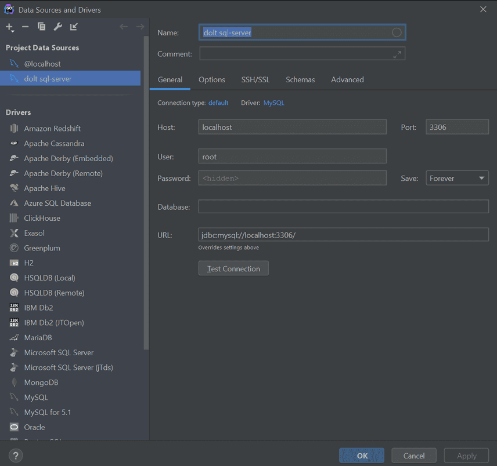Click the Cancel button
The width and height of the screenshot is (497, 466).
click(413, 456)
